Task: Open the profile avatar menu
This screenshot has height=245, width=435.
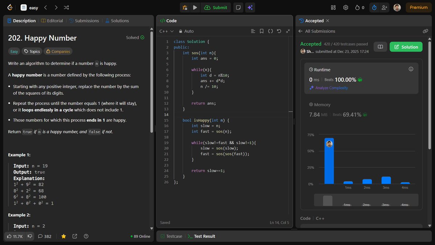Action: (x=397, y=7)
